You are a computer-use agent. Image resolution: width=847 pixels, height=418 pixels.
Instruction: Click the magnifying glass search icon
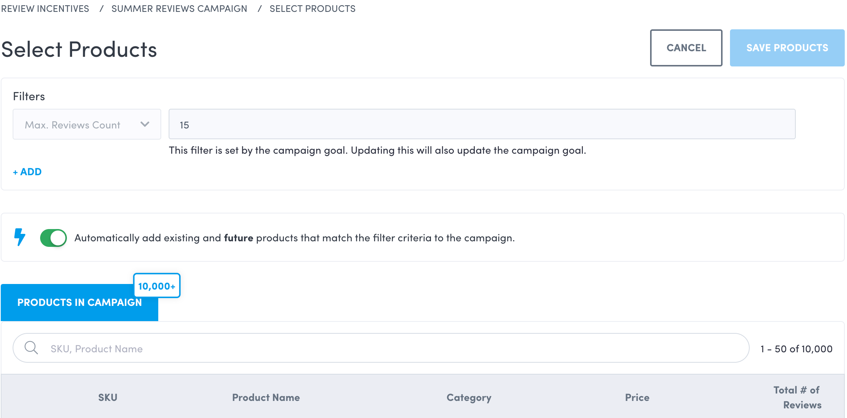31,348
